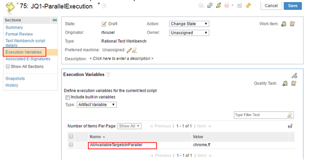Click the Work Item add existing link icon
Screen dimensions: 316x162
tap(284, 24)
